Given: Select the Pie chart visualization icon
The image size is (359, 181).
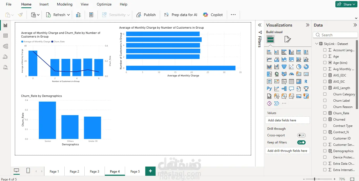Looking at the screenshot, I should [299, 67].
